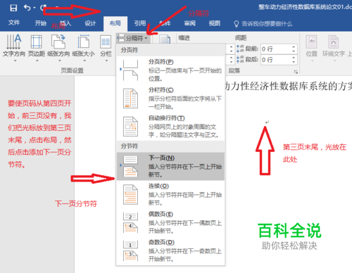Choose 连续(O) continuous section break
The width and height of the screenshot is (352, 273).
[x=170, y=194]
